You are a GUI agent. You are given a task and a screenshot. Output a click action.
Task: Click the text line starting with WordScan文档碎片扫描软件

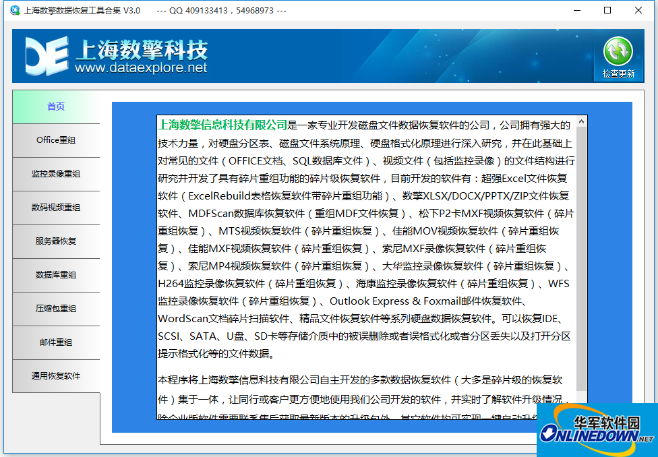pyautogui.click(x=360, y=319)
